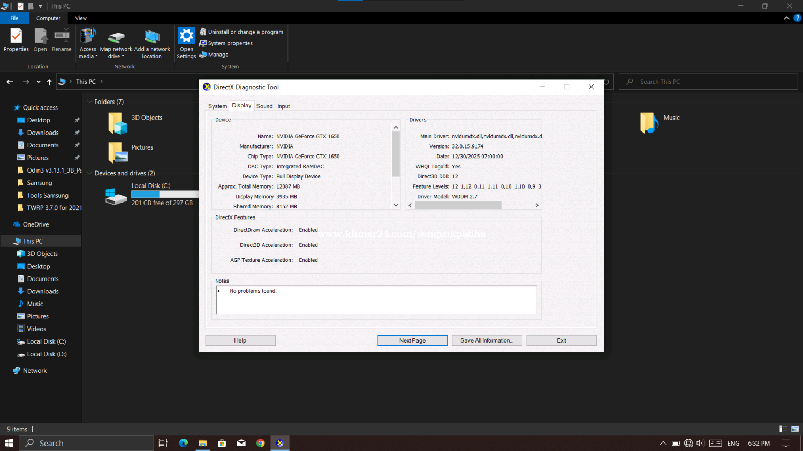Click the Map network drive icon
Viewport: 803px width, 451px height.
116,37
